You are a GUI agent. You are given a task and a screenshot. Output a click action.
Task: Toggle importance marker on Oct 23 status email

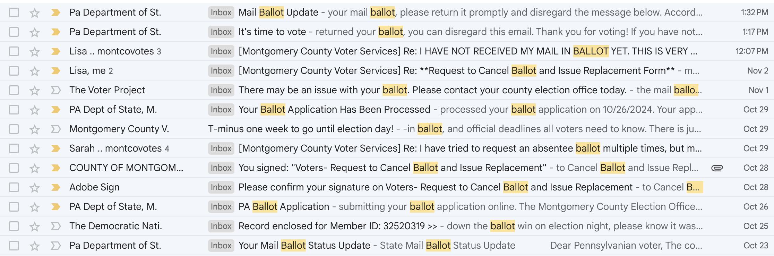(x=55, y=246)
